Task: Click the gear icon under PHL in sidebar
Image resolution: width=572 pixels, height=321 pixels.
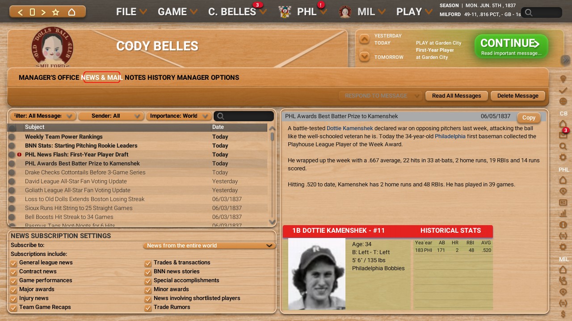Action: [x=563, y=247]
